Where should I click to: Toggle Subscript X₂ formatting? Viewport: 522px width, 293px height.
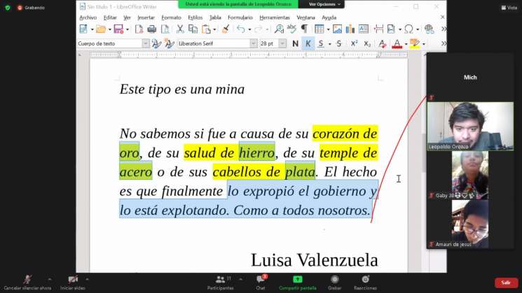coord(367,43)
